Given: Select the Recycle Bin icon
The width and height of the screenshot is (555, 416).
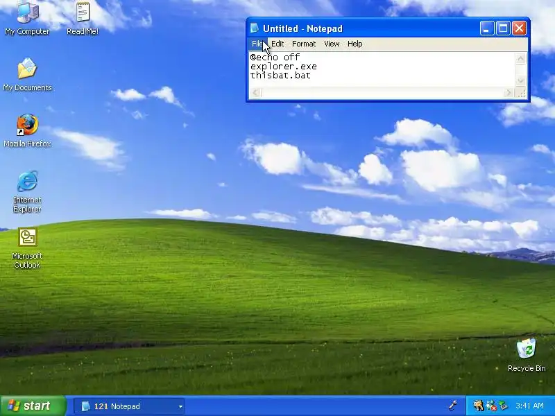Looking at the screenshot, I should pyautogui.click(x=527, y=355).
